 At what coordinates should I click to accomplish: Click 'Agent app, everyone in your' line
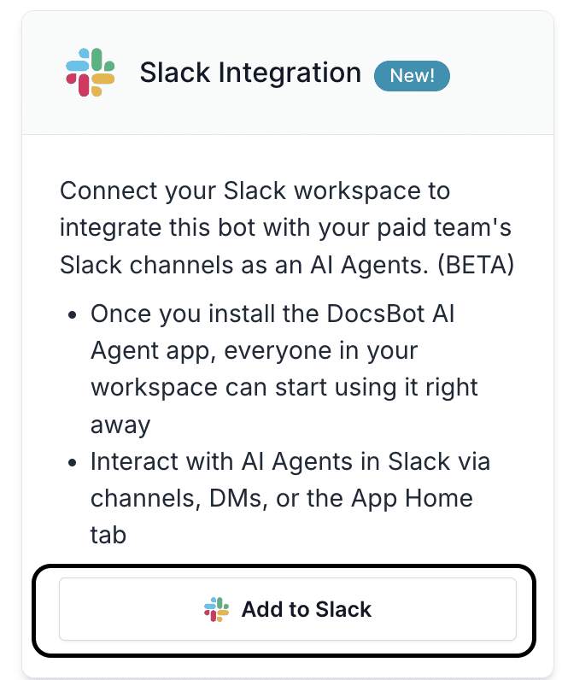(254, 349)
